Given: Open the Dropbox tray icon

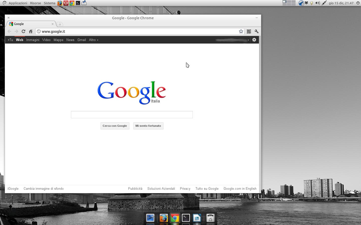Looking at the screenshot, I should click(306, 3).
